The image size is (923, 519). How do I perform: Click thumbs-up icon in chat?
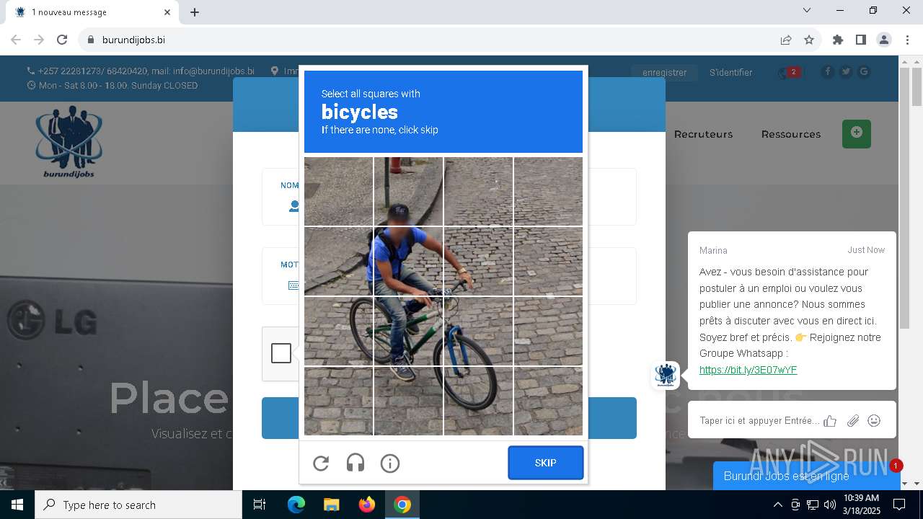[x=830, y=421]
